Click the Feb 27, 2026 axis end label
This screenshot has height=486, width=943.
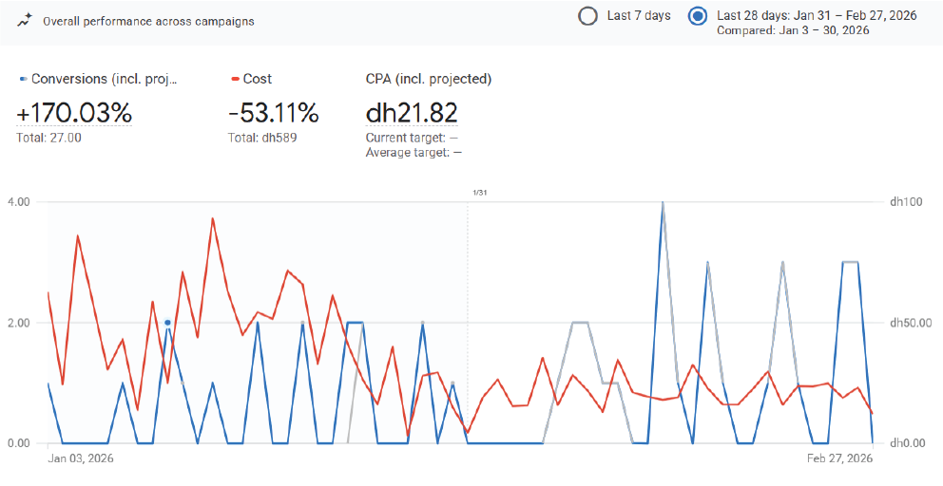(x=840, y=458)
